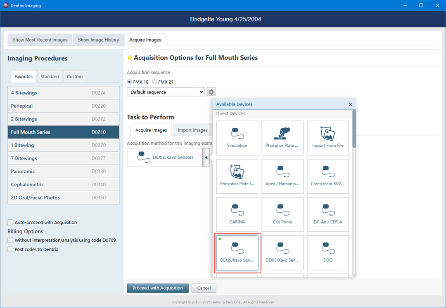Image resolution: width=446 pixels, height=308 pixels.
Task: Open sequence settings gear icon
Action: (211, 92)
